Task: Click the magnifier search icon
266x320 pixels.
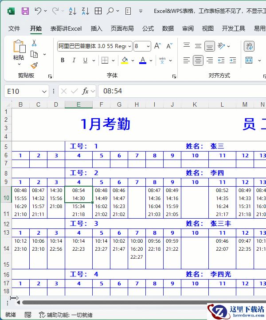Action: coord(110,11)
